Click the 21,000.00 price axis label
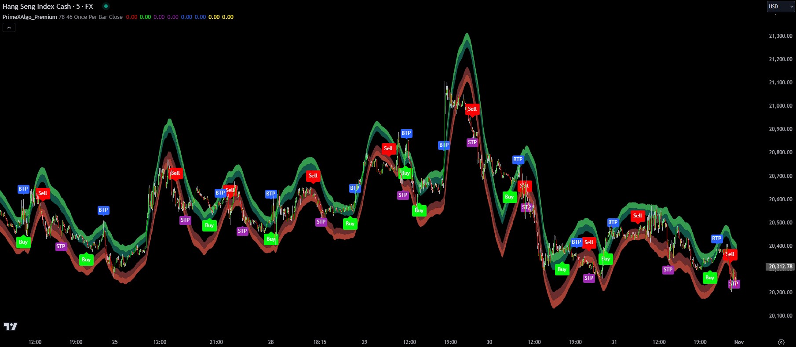Image resolution: width=796 pixels, height=347 pixels. coord(781,106)
